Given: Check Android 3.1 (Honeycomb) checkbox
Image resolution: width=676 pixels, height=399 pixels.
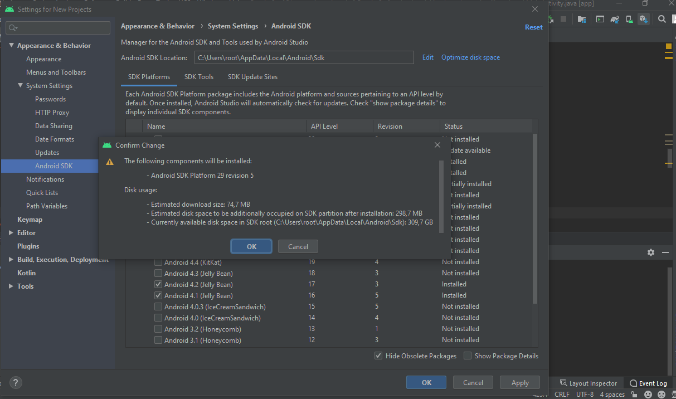Looking at the screenshot, I should tap(158, 340).
